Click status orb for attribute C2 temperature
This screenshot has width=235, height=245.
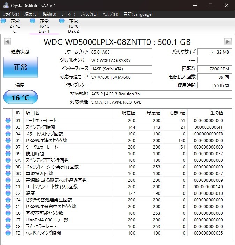click(x=8, y=193)
